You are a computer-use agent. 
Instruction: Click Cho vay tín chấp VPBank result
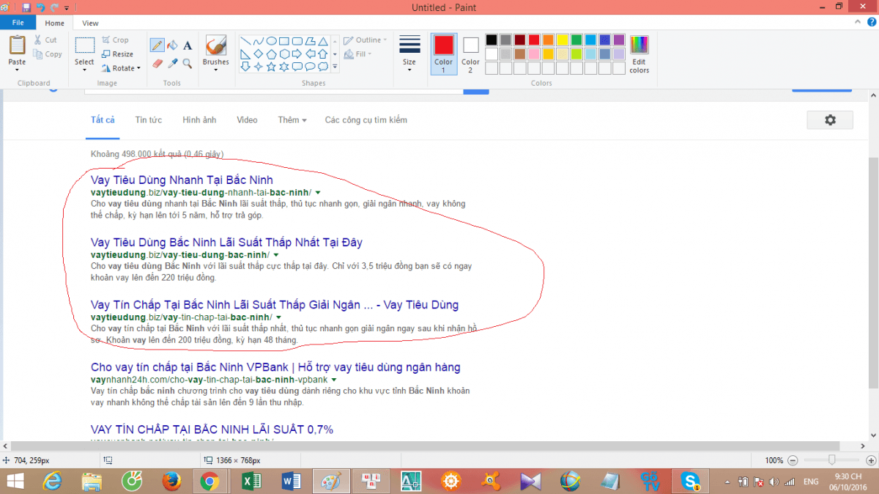tap(275, 367)
